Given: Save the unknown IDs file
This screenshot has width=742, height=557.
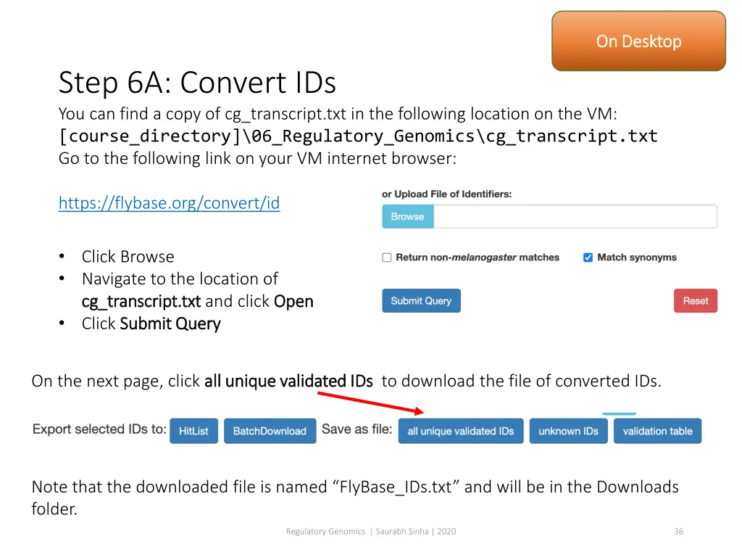Looking at the screenshot, I should (568, 431).
